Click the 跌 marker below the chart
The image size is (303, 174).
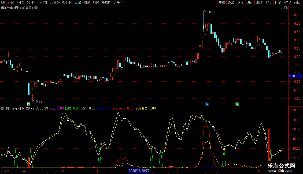29,104
